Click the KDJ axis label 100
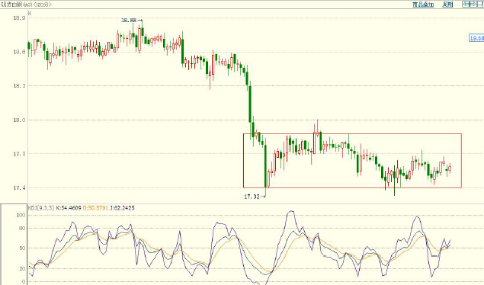 (x=21, y=215)
